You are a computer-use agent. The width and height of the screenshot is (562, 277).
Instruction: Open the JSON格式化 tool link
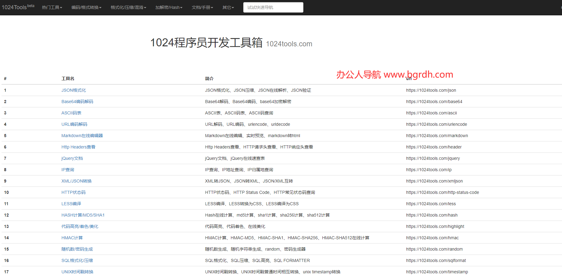(74, 90)
